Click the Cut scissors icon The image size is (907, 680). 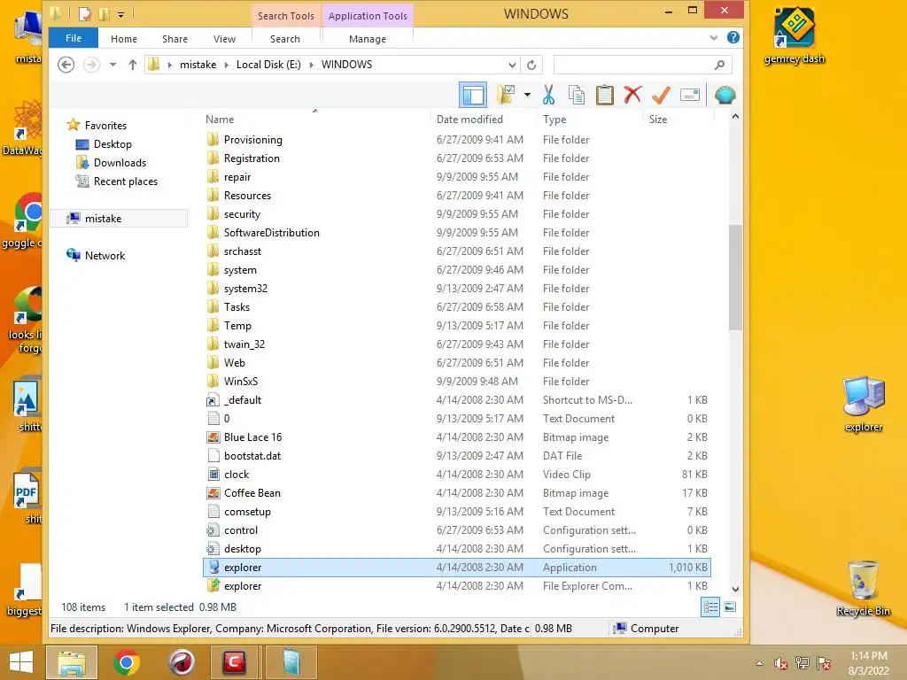click(548, 95)
